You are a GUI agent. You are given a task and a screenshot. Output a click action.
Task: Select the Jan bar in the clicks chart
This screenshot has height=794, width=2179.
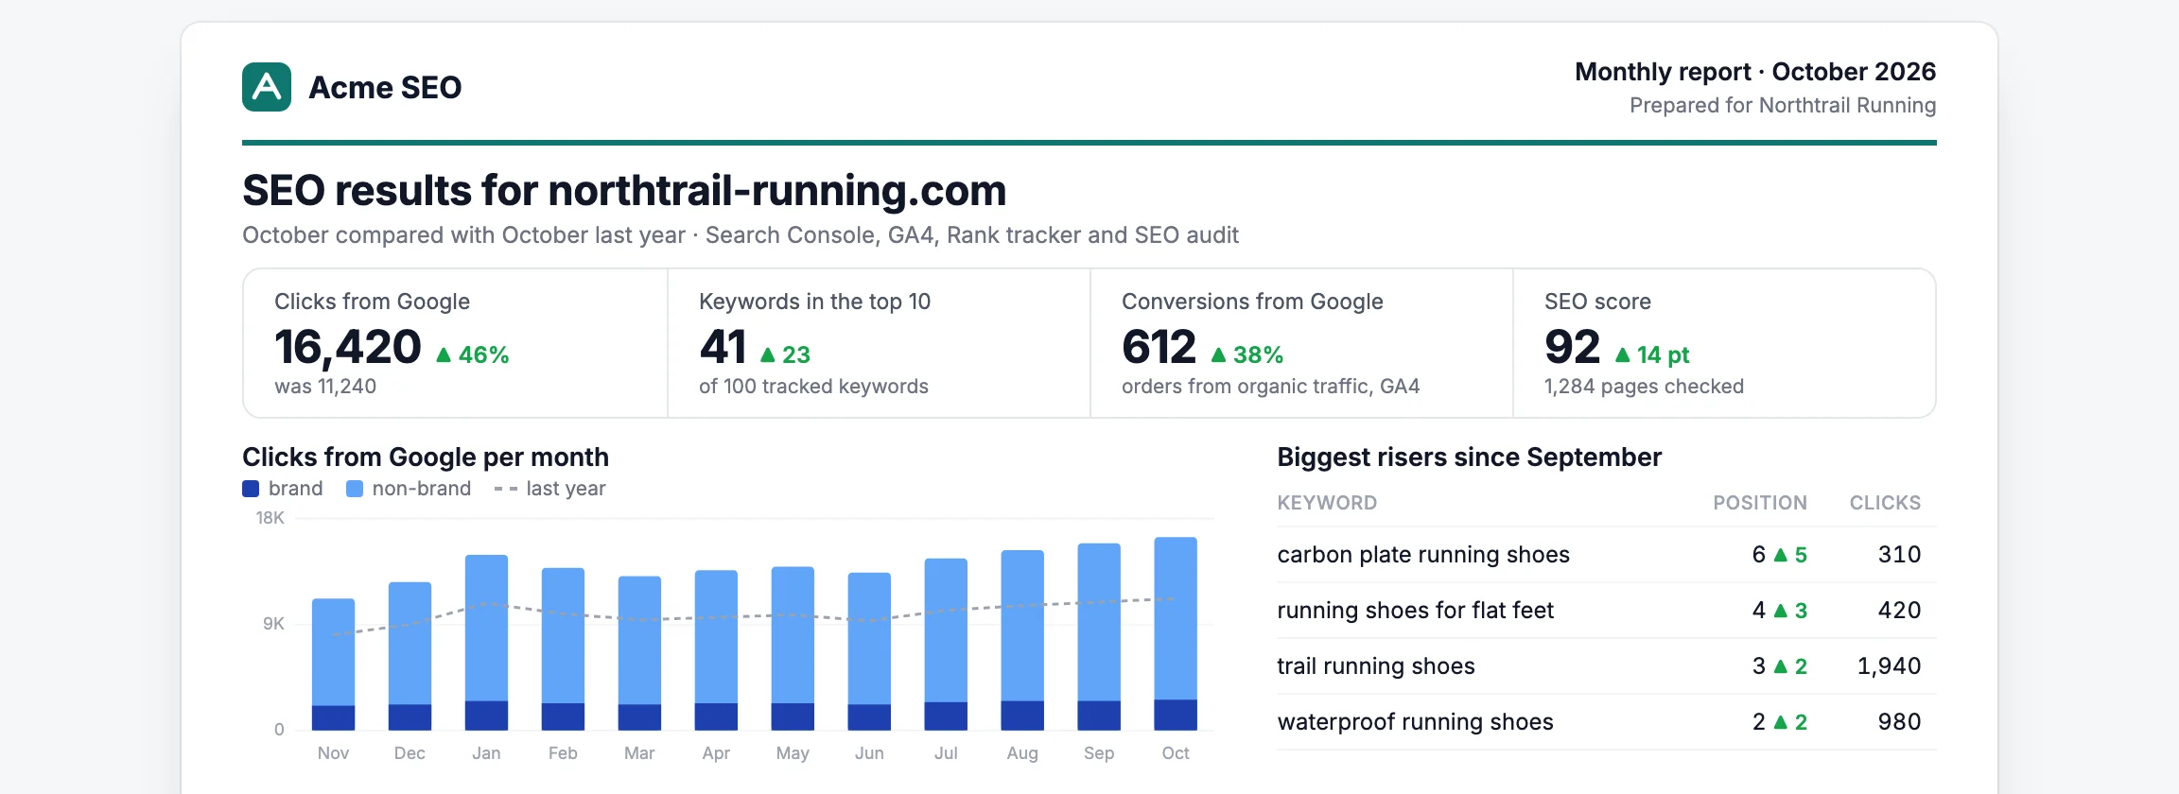(486, 643)
